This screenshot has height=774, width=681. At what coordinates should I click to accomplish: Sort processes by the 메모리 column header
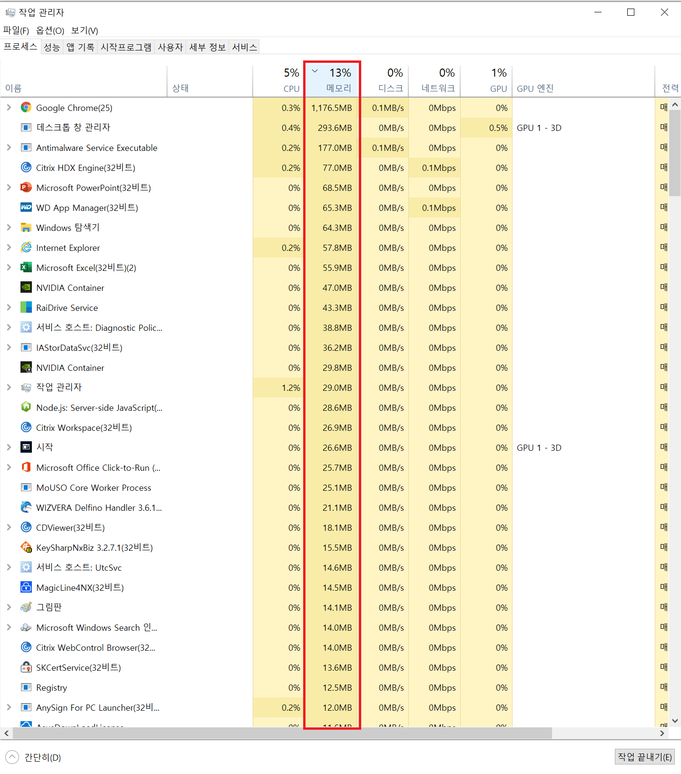pos(332,80)
